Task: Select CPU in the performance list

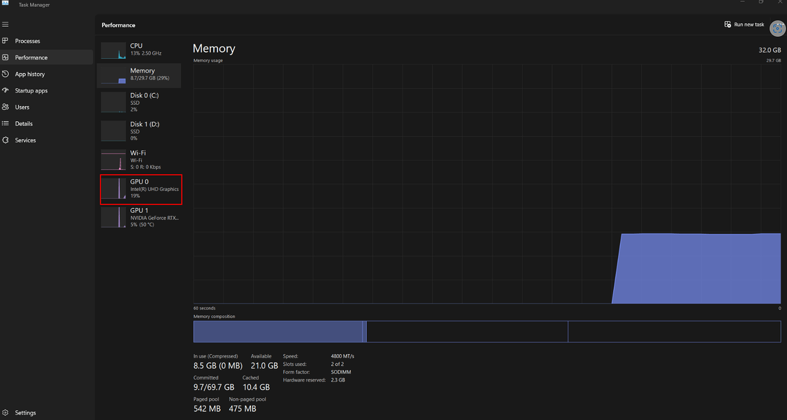Action: click(140, 50)
